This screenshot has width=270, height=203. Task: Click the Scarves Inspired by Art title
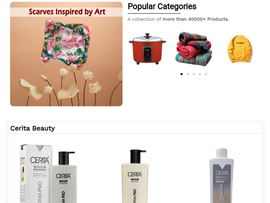point(67,12)
